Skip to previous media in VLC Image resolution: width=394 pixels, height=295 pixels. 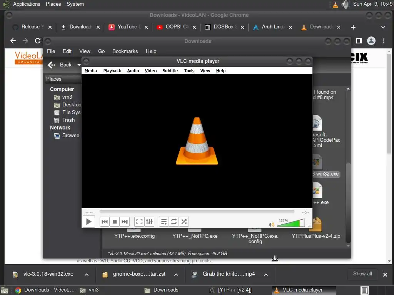(x=105, y=222)
